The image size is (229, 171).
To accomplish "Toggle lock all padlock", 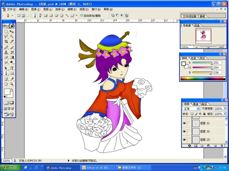I will point(204,114).
